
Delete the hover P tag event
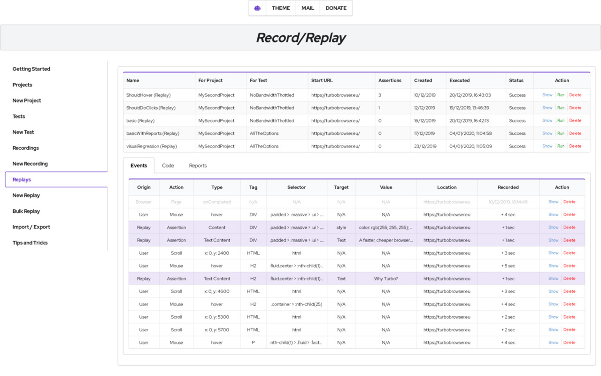[x=569, y=343]
